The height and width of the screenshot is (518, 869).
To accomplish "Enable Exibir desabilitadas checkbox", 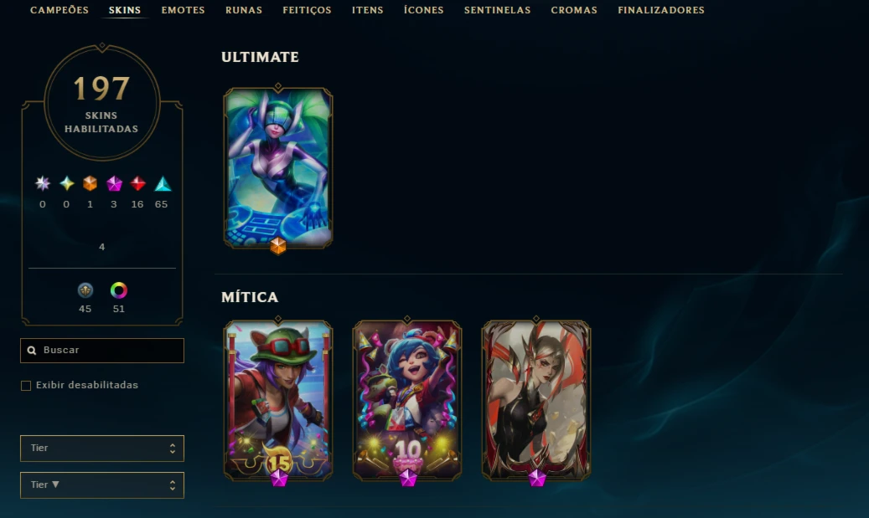I will click(x=26, y=385).
